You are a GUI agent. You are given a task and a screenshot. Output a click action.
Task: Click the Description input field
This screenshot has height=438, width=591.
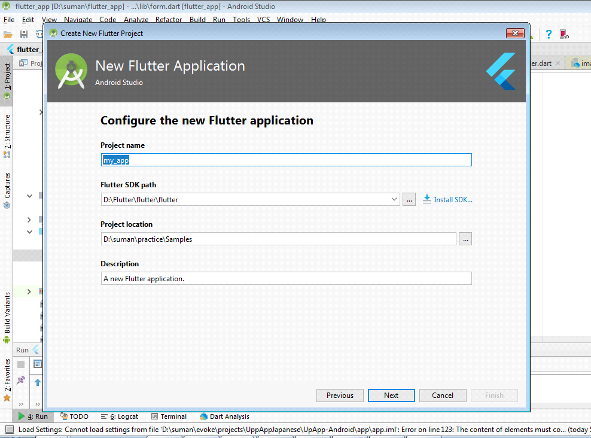[286, 279]
